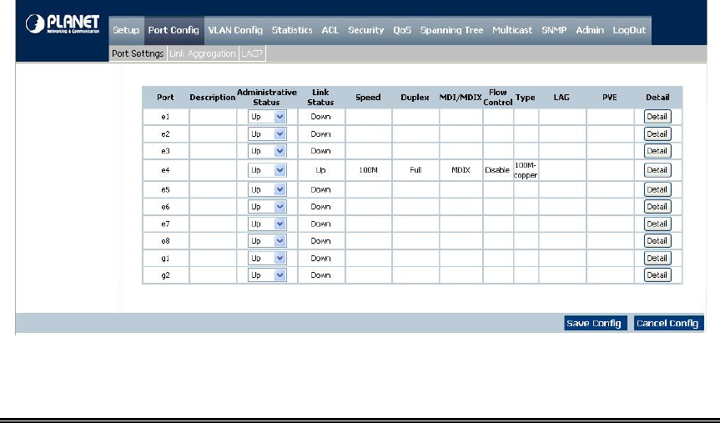Screen dimensions: 720x423
Task: Click the 100M-copper type value
Action: tap(526, 170)
